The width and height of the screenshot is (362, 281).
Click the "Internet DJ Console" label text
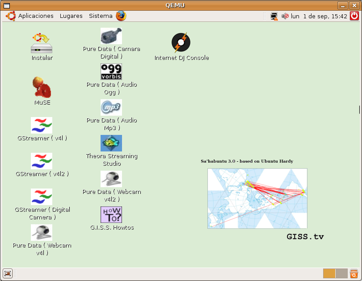[x=181, y=58]
